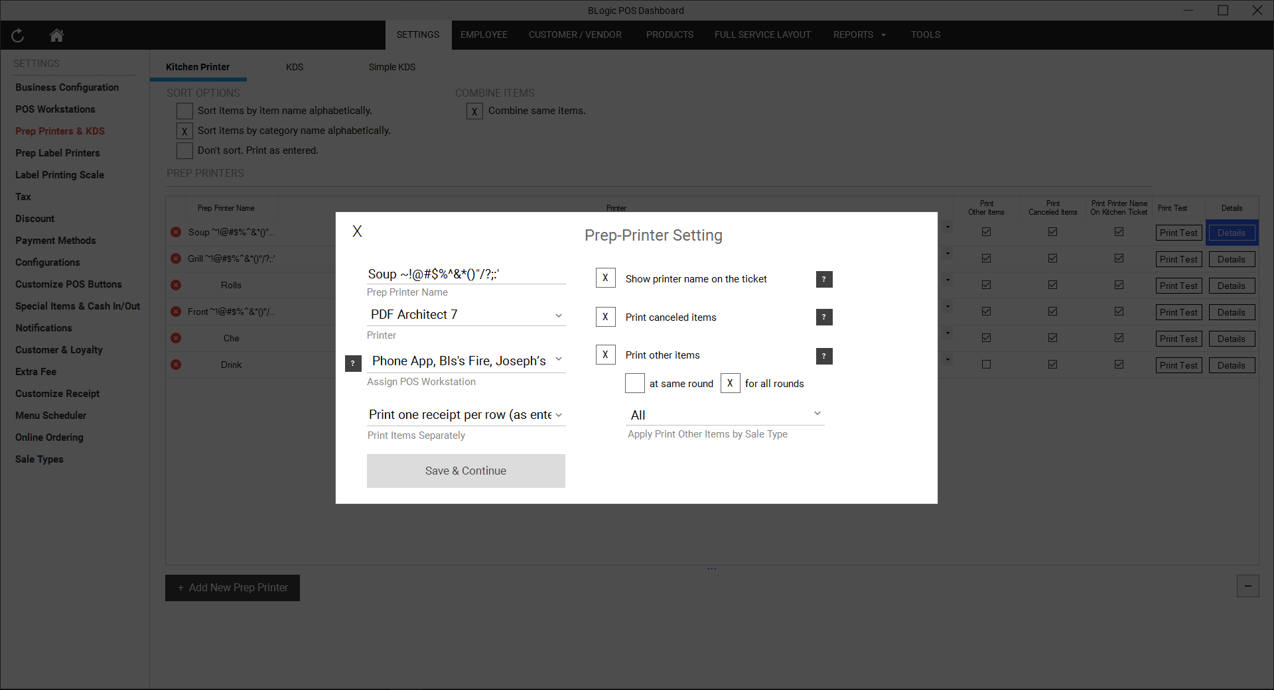
Task: Expand the Assign POS Workstation dropdown
Action: (x=466, y=361)
